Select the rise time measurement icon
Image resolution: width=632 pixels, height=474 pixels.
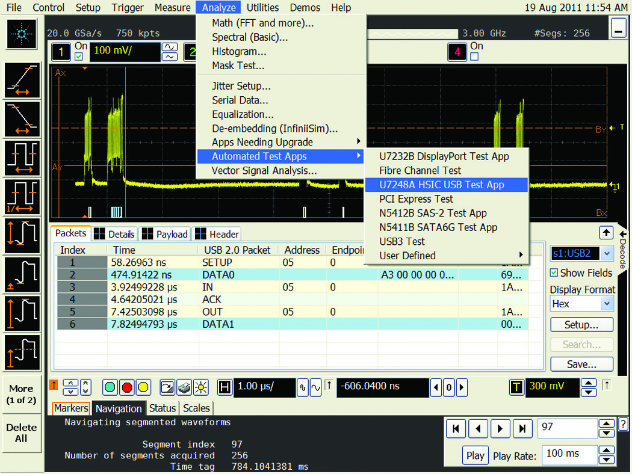[x=22, y=80]
